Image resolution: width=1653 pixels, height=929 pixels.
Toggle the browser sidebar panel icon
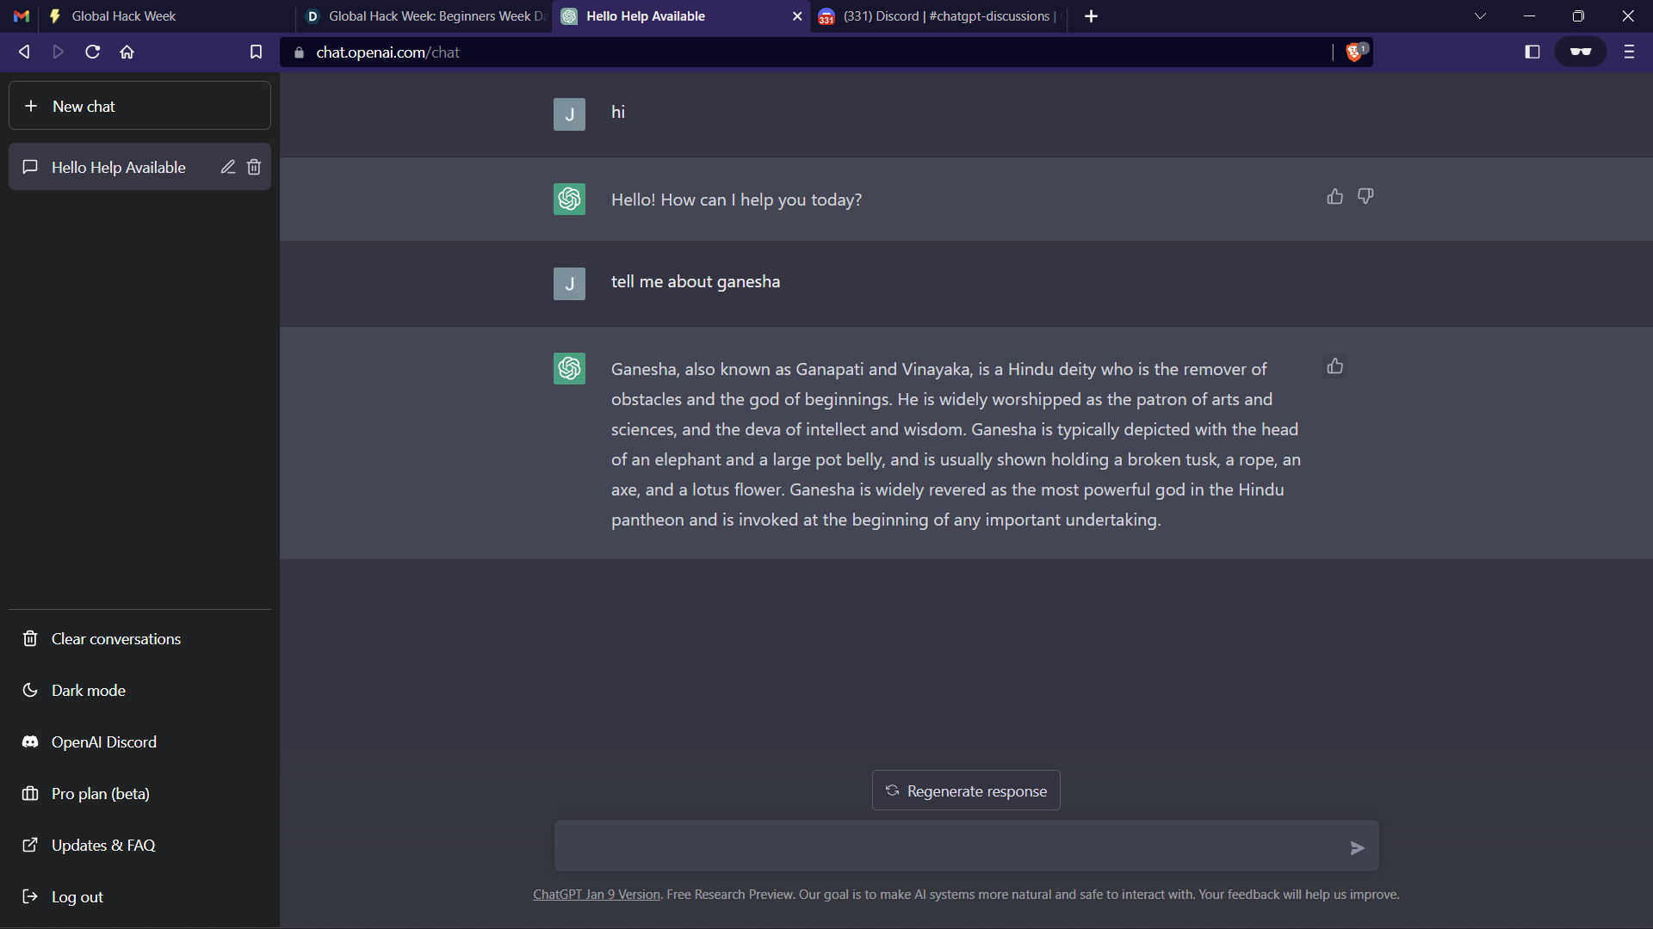1532,52
